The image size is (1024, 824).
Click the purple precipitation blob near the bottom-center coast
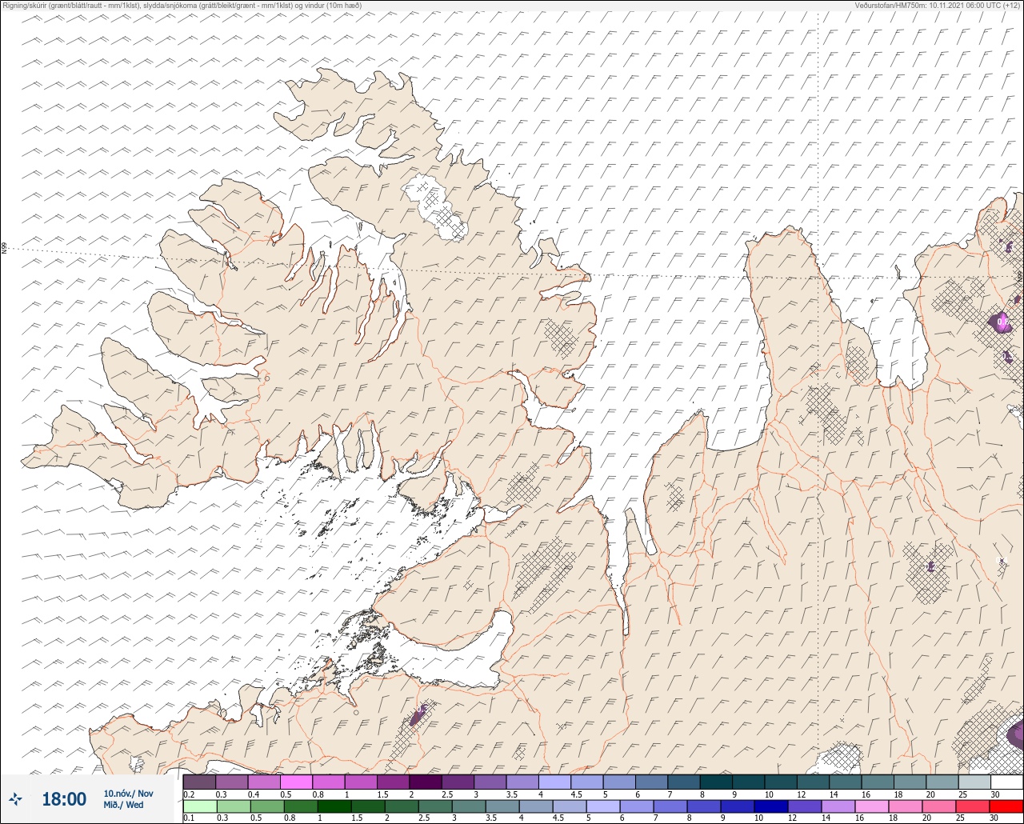click(x=418, y=714)
